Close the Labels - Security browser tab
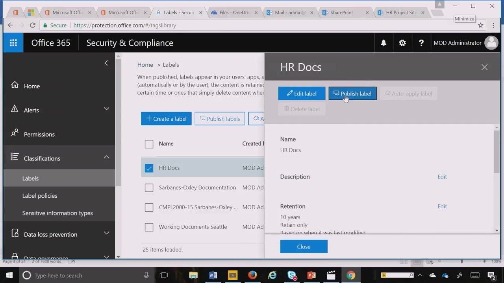504x283 pixels. [201, 13]
